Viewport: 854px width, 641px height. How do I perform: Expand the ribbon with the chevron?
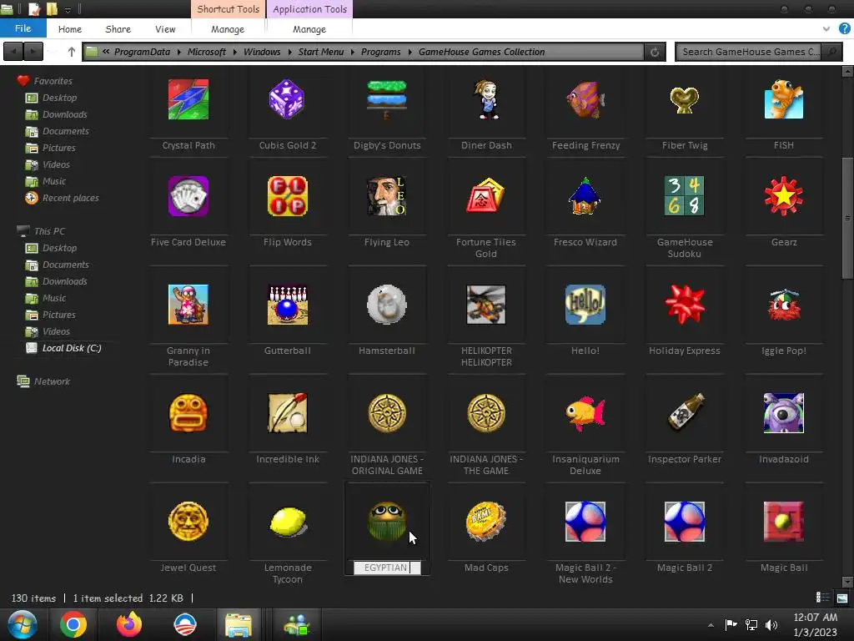(x=826, y=29)
